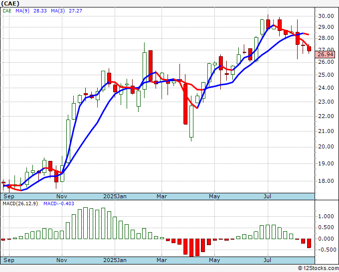Screen dimensions: 339x272
Task: Click the MA(3) value 27.27
Action: (x=75, y=10)
